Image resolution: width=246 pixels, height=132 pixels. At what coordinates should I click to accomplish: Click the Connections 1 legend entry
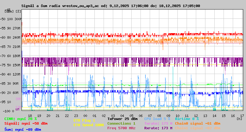tap(121, 123)
